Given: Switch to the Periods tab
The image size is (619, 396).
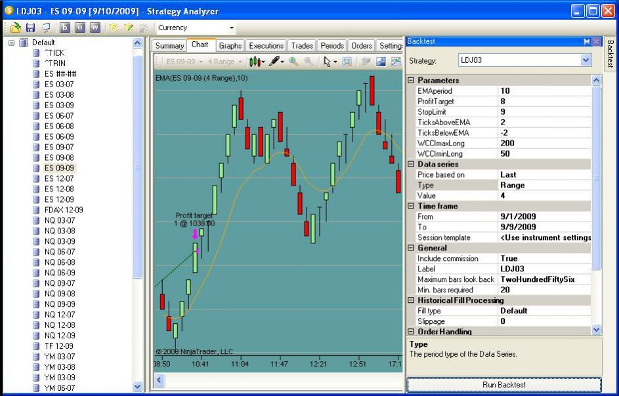Looking at the screenshot, I should (332, 46).
